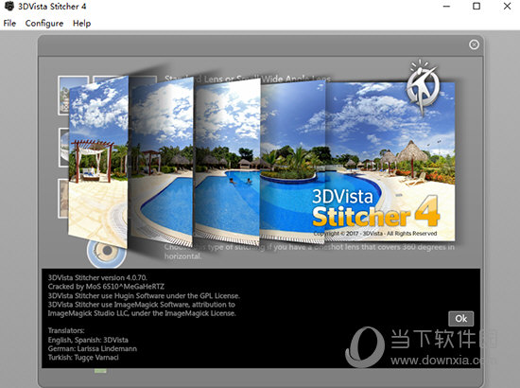520x388 pixels.
Task: Click the Hugin Software GPL License line
Action: click(144, 295)
